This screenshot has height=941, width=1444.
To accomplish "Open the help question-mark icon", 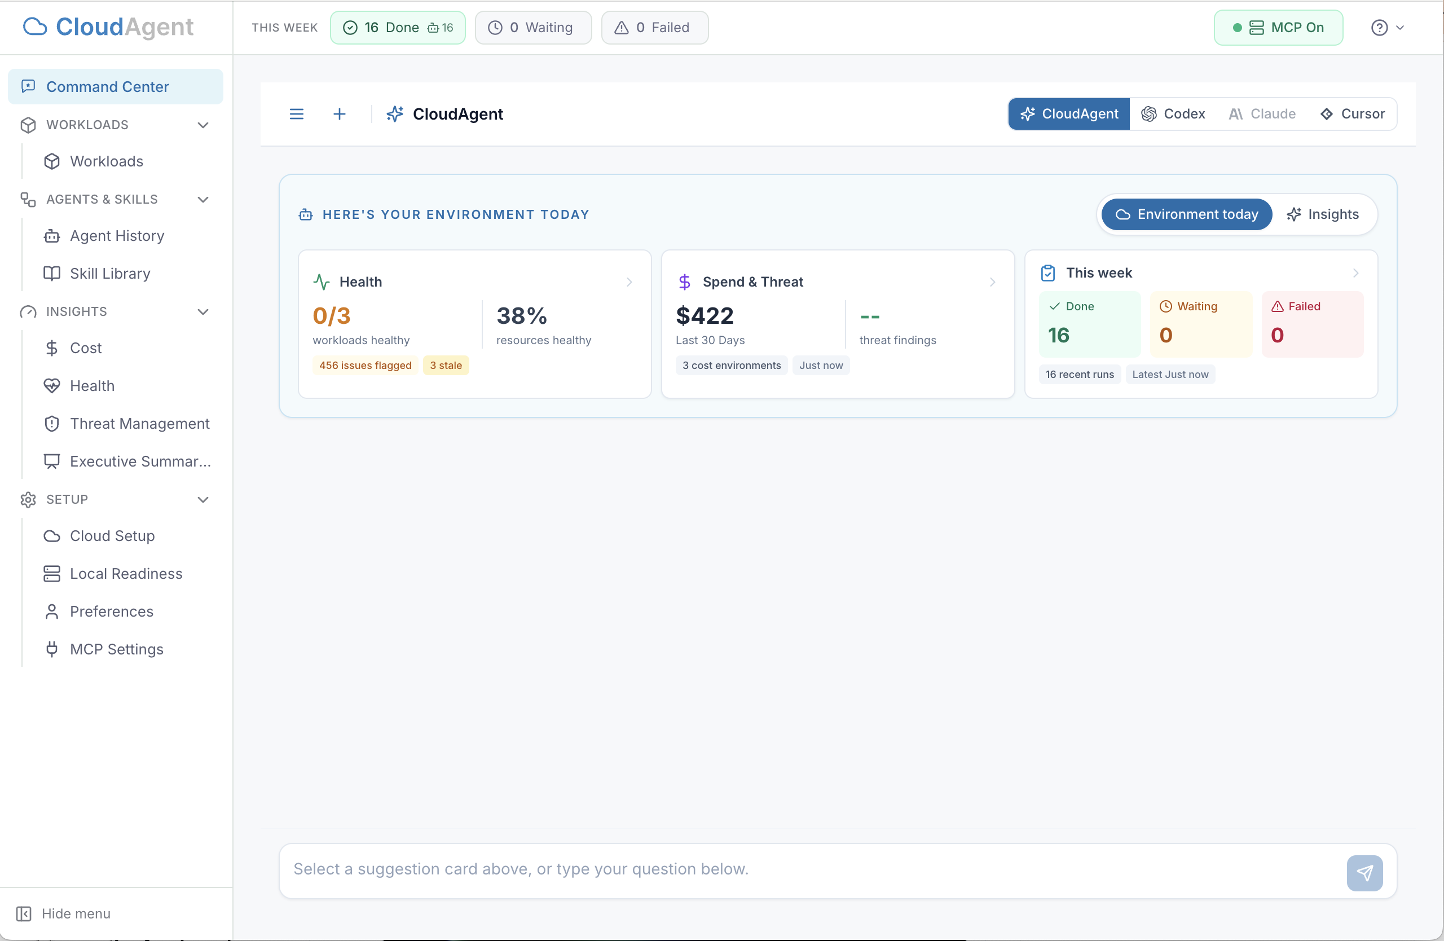I will pyautogui.click(x=1379, y=28).
